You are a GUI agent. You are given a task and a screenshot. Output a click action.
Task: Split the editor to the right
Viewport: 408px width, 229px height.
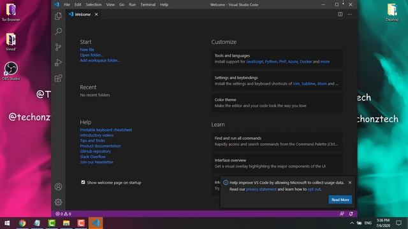coord(340,14)
